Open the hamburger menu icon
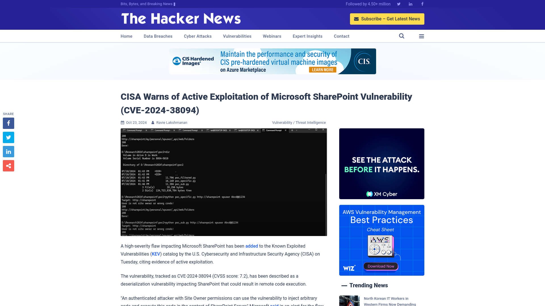Image resolution: width=545 pixels, height=306 pixels. (x=422, y=36)
